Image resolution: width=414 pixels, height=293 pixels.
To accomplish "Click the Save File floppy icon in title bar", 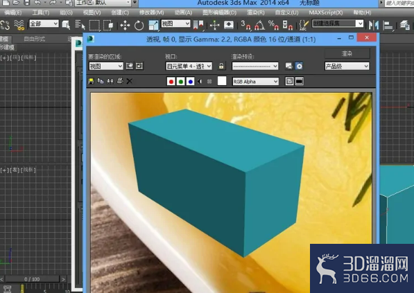I will pyautogui.click(x=26, y=3).
